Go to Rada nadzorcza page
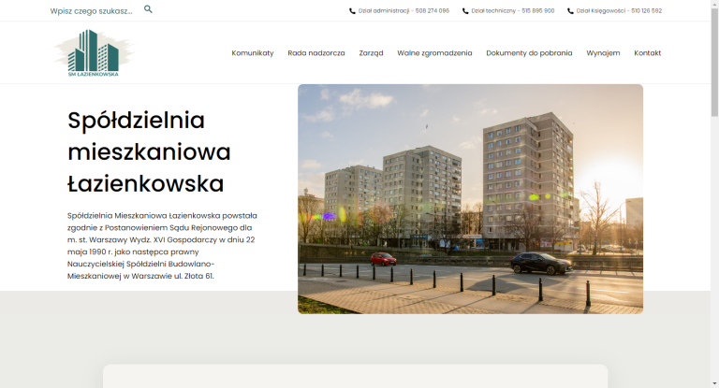Screen dimensions: 719x388 (316, 53)
